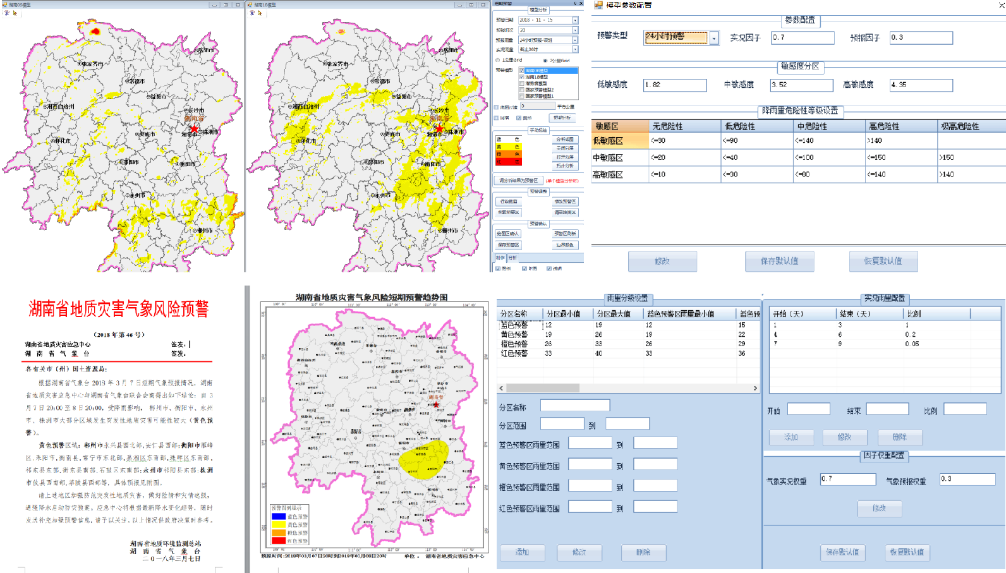Click the 湖南05模型 window title icon

pyautogui.click(x=5, y=4)
